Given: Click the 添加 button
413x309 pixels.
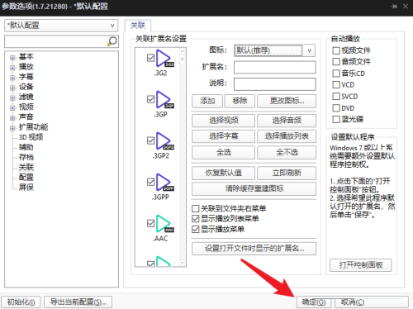Looking at the screenshot, I should click(x=207, y=101).
